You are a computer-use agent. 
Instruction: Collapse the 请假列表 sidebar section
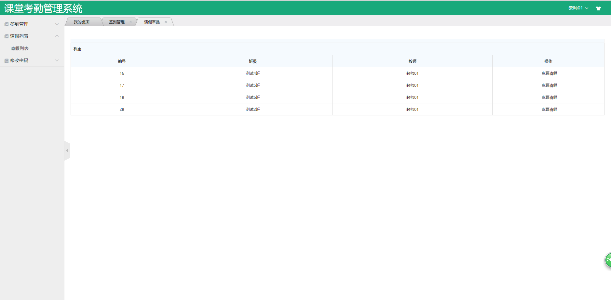[57, 36]
